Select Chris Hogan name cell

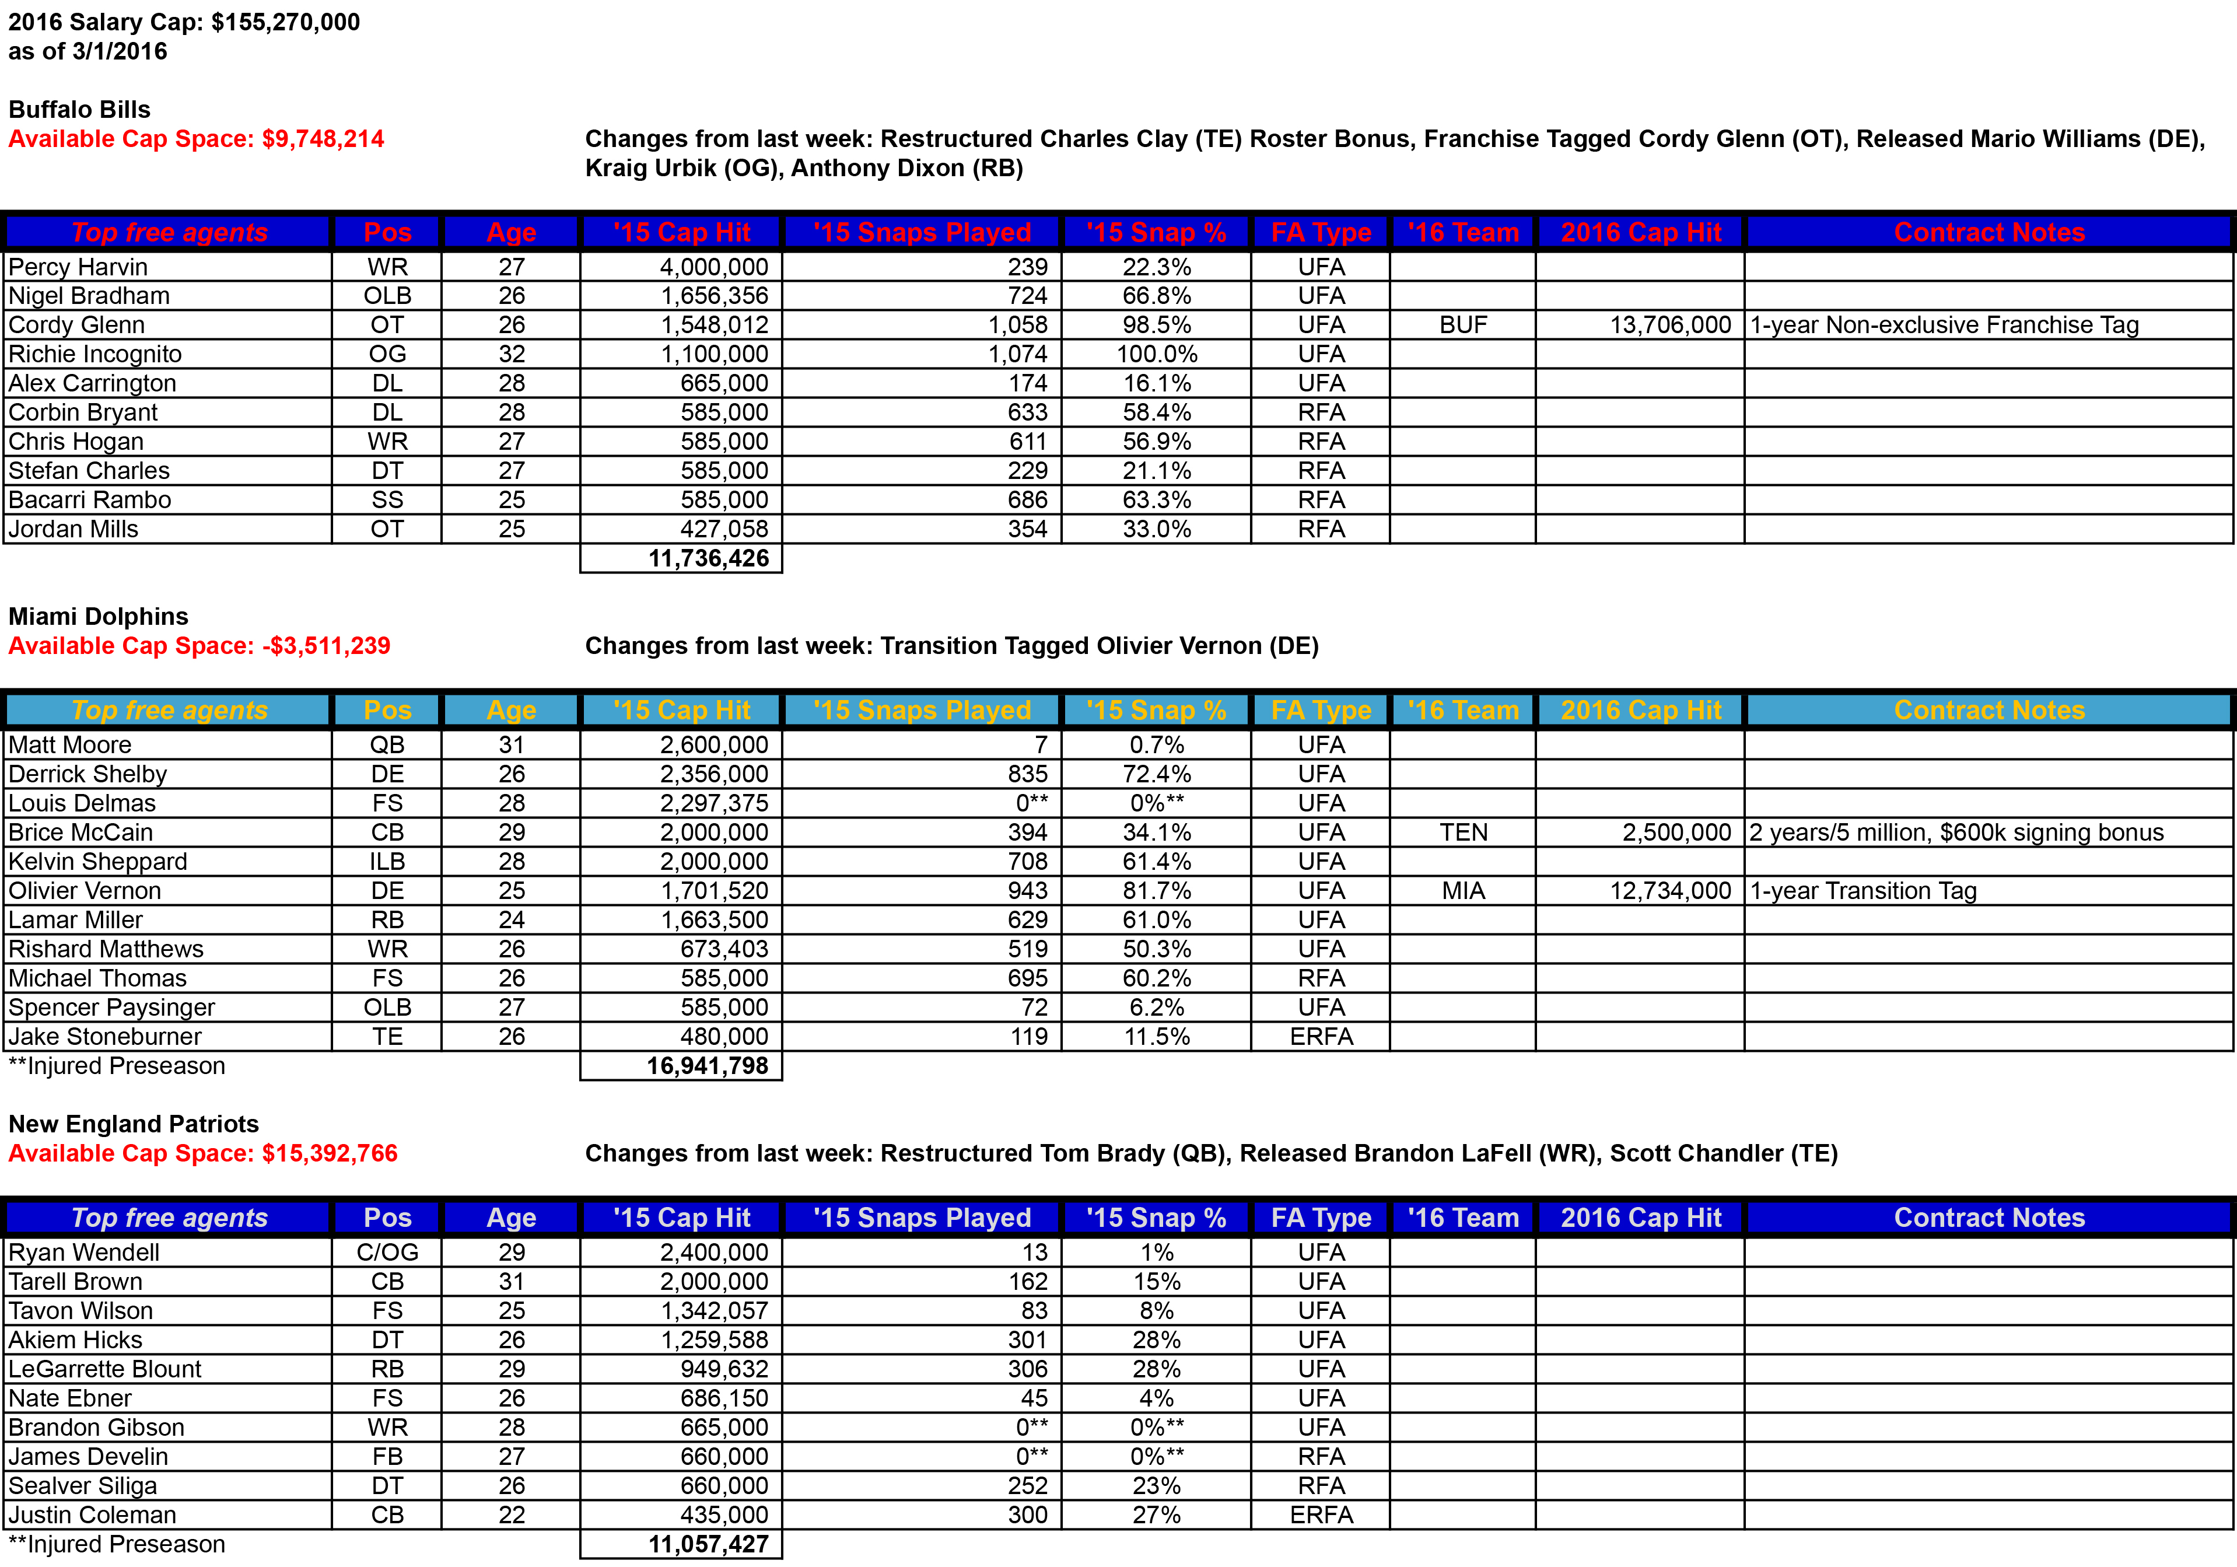click(167, 442)
